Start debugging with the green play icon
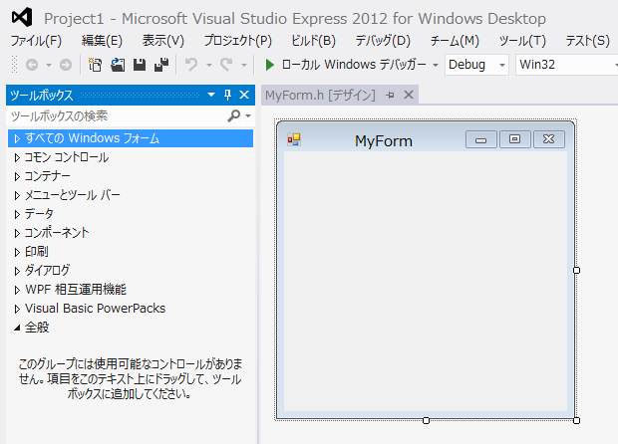This screenshot has height=444, width=618. tap(270, 65)
